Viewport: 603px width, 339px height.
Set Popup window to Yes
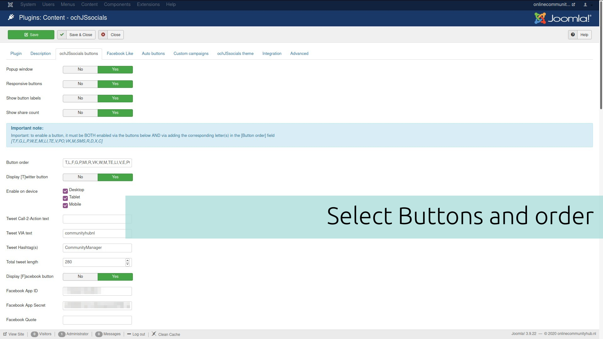[x=115, y=69]
